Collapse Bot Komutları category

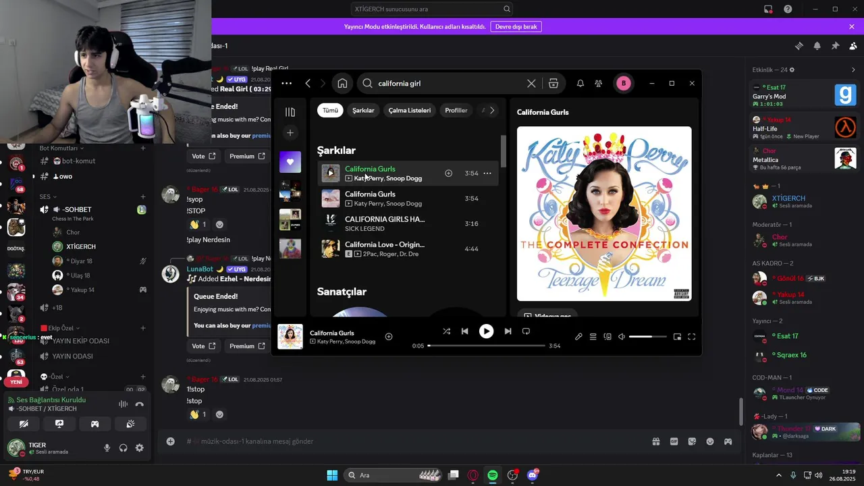(61, 148)
